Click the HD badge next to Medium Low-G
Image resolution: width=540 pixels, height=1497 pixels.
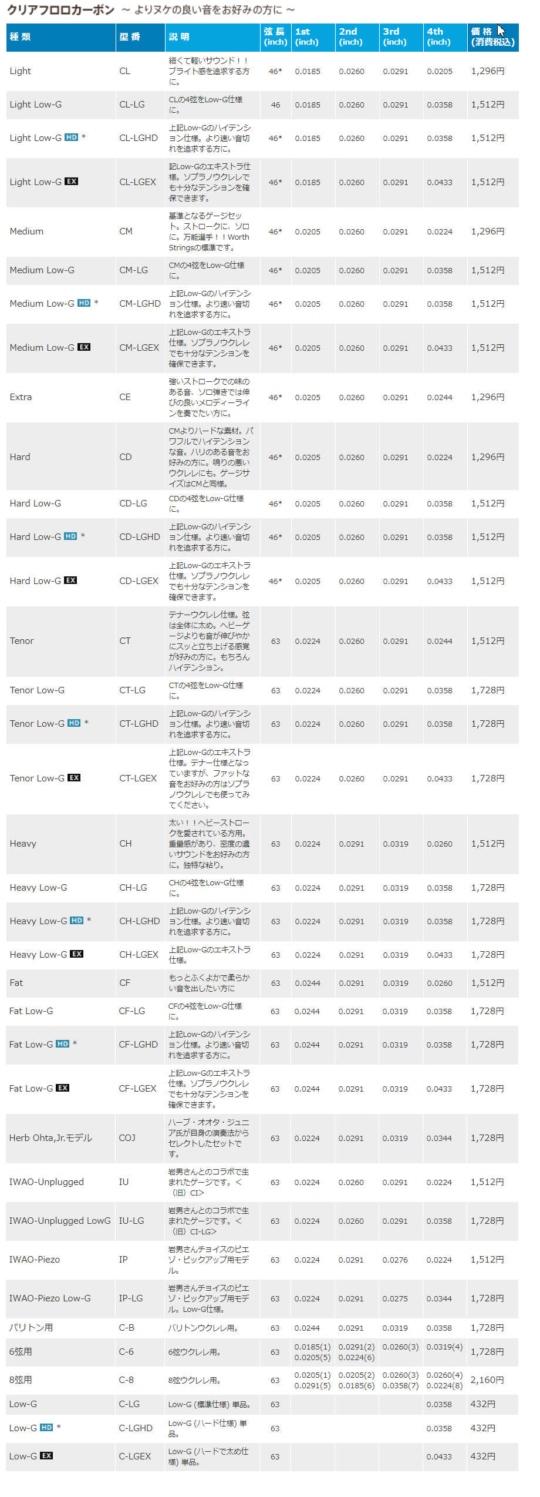(84, 303)
